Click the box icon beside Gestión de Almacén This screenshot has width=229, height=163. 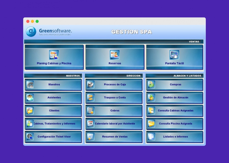point(151,98)
